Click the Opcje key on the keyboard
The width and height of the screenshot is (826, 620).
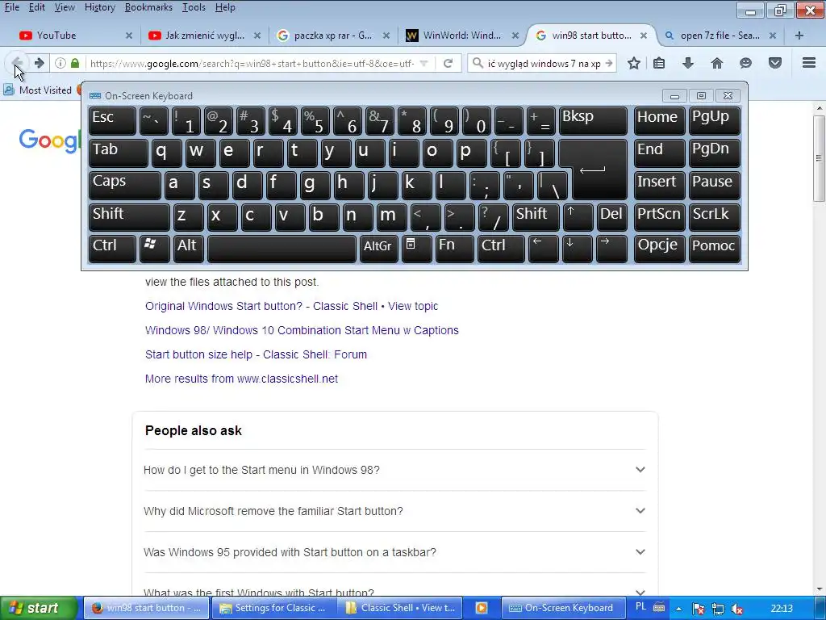[x=660, y=249]
